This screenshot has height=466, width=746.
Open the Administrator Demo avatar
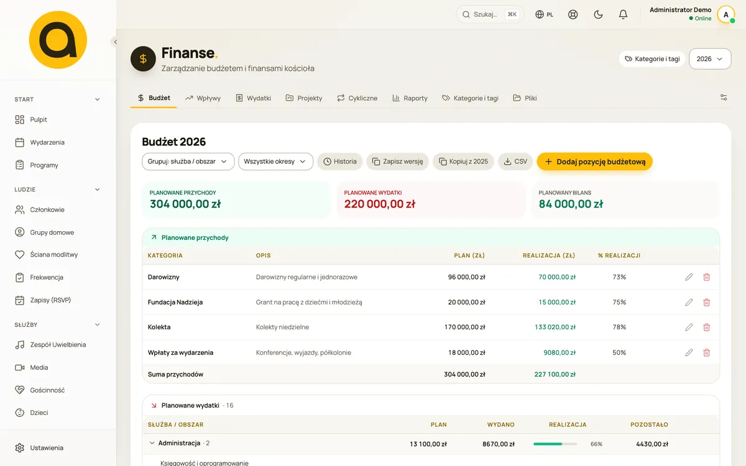[725, 14]
